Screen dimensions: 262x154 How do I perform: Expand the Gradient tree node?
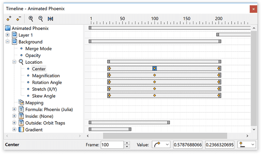[x=14, y=130]
